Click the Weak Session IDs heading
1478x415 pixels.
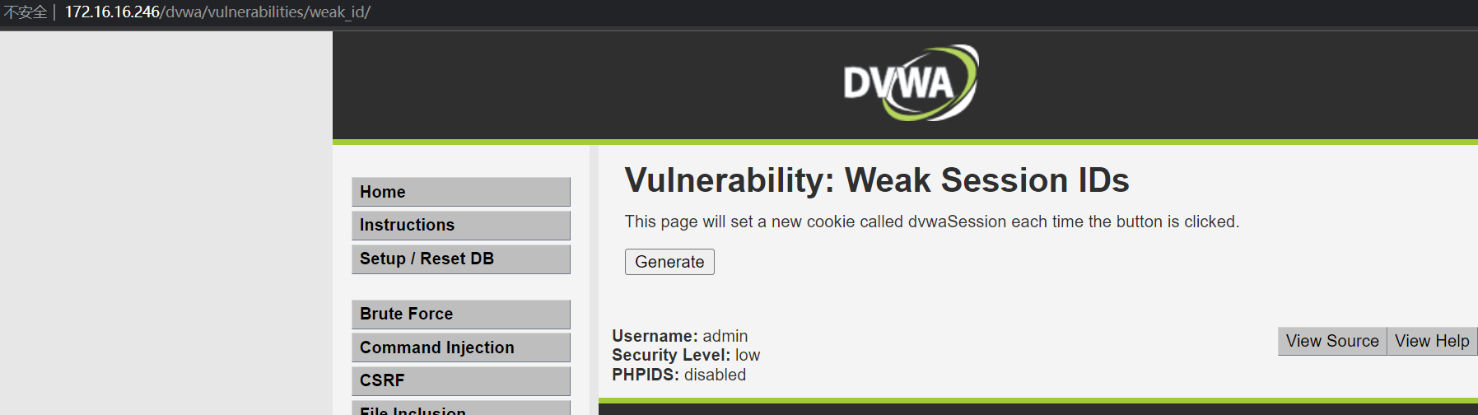point(877,180)
